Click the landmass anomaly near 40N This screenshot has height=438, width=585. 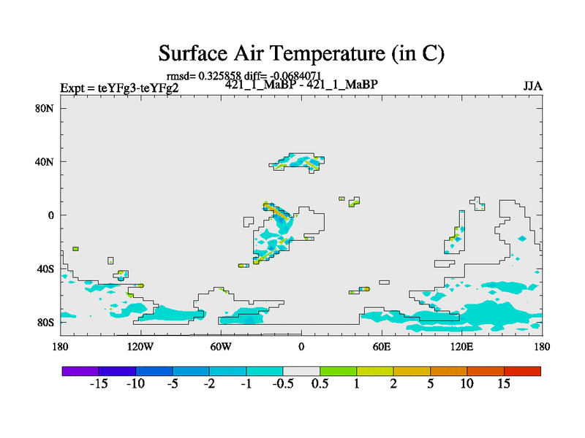298,162
